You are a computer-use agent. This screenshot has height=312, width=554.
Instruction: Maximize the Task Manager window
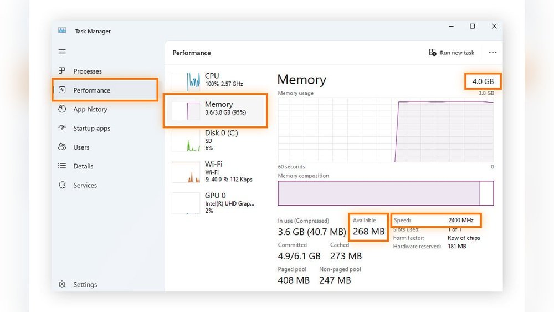tap(472, 26)
